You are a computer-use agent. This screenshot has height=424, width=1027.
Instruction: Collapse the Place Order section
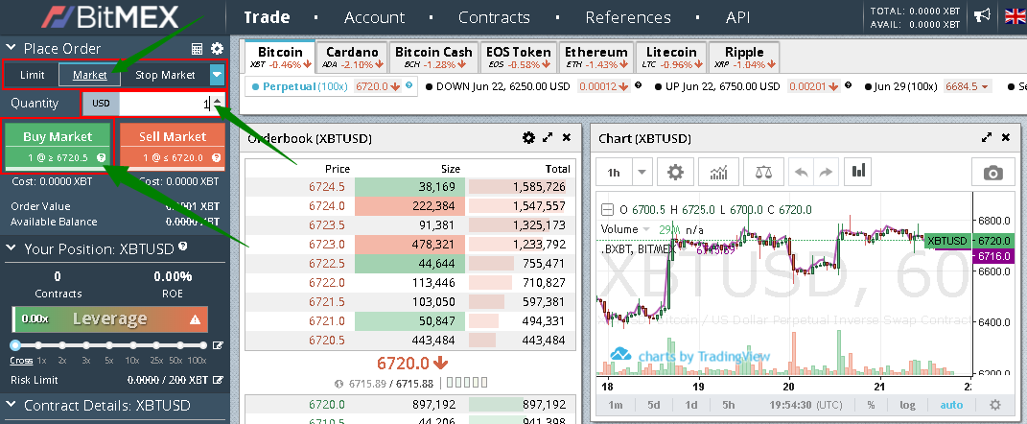pyautogui.click(x=11, y=48)
